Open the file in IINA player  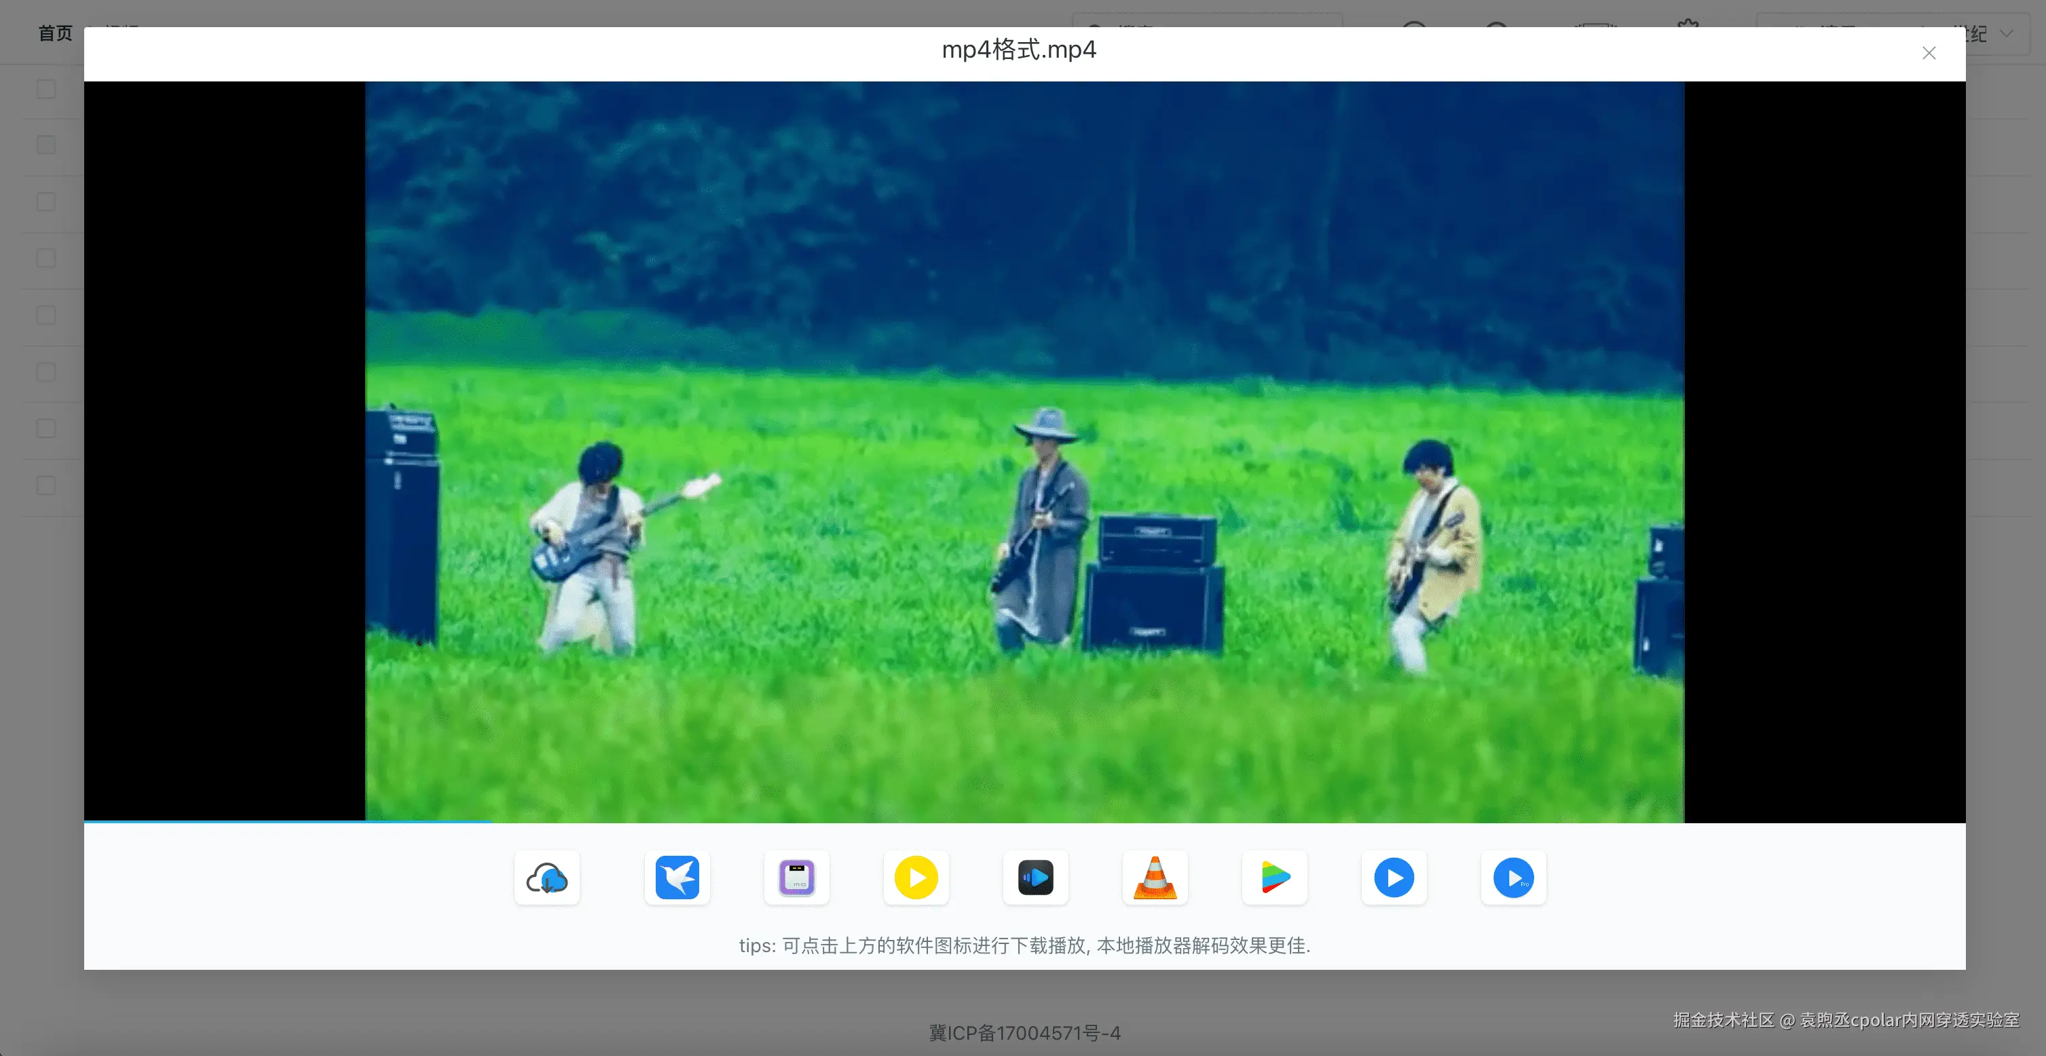click(1035, 878)
